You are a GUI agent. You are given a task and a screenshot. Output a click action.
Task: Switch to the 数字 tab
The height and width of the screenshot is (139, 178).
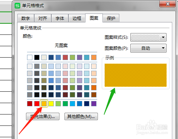click(26, 18)
